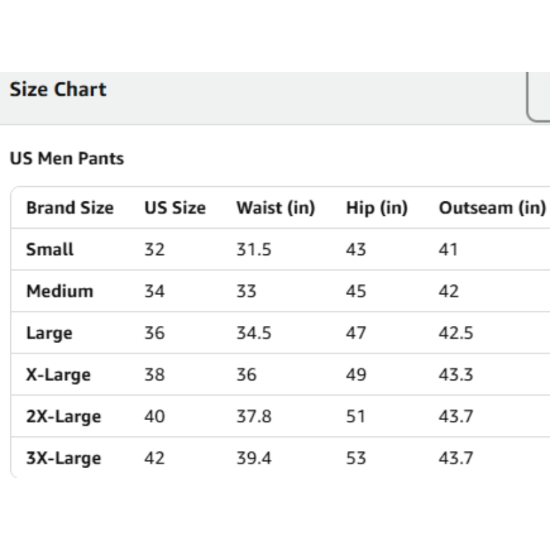Click the partially visible button beside Size Chart
Viewport: 550px width, 550px height.
tap(540, 96)
